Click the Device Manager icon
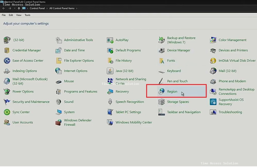 point(161,50)
